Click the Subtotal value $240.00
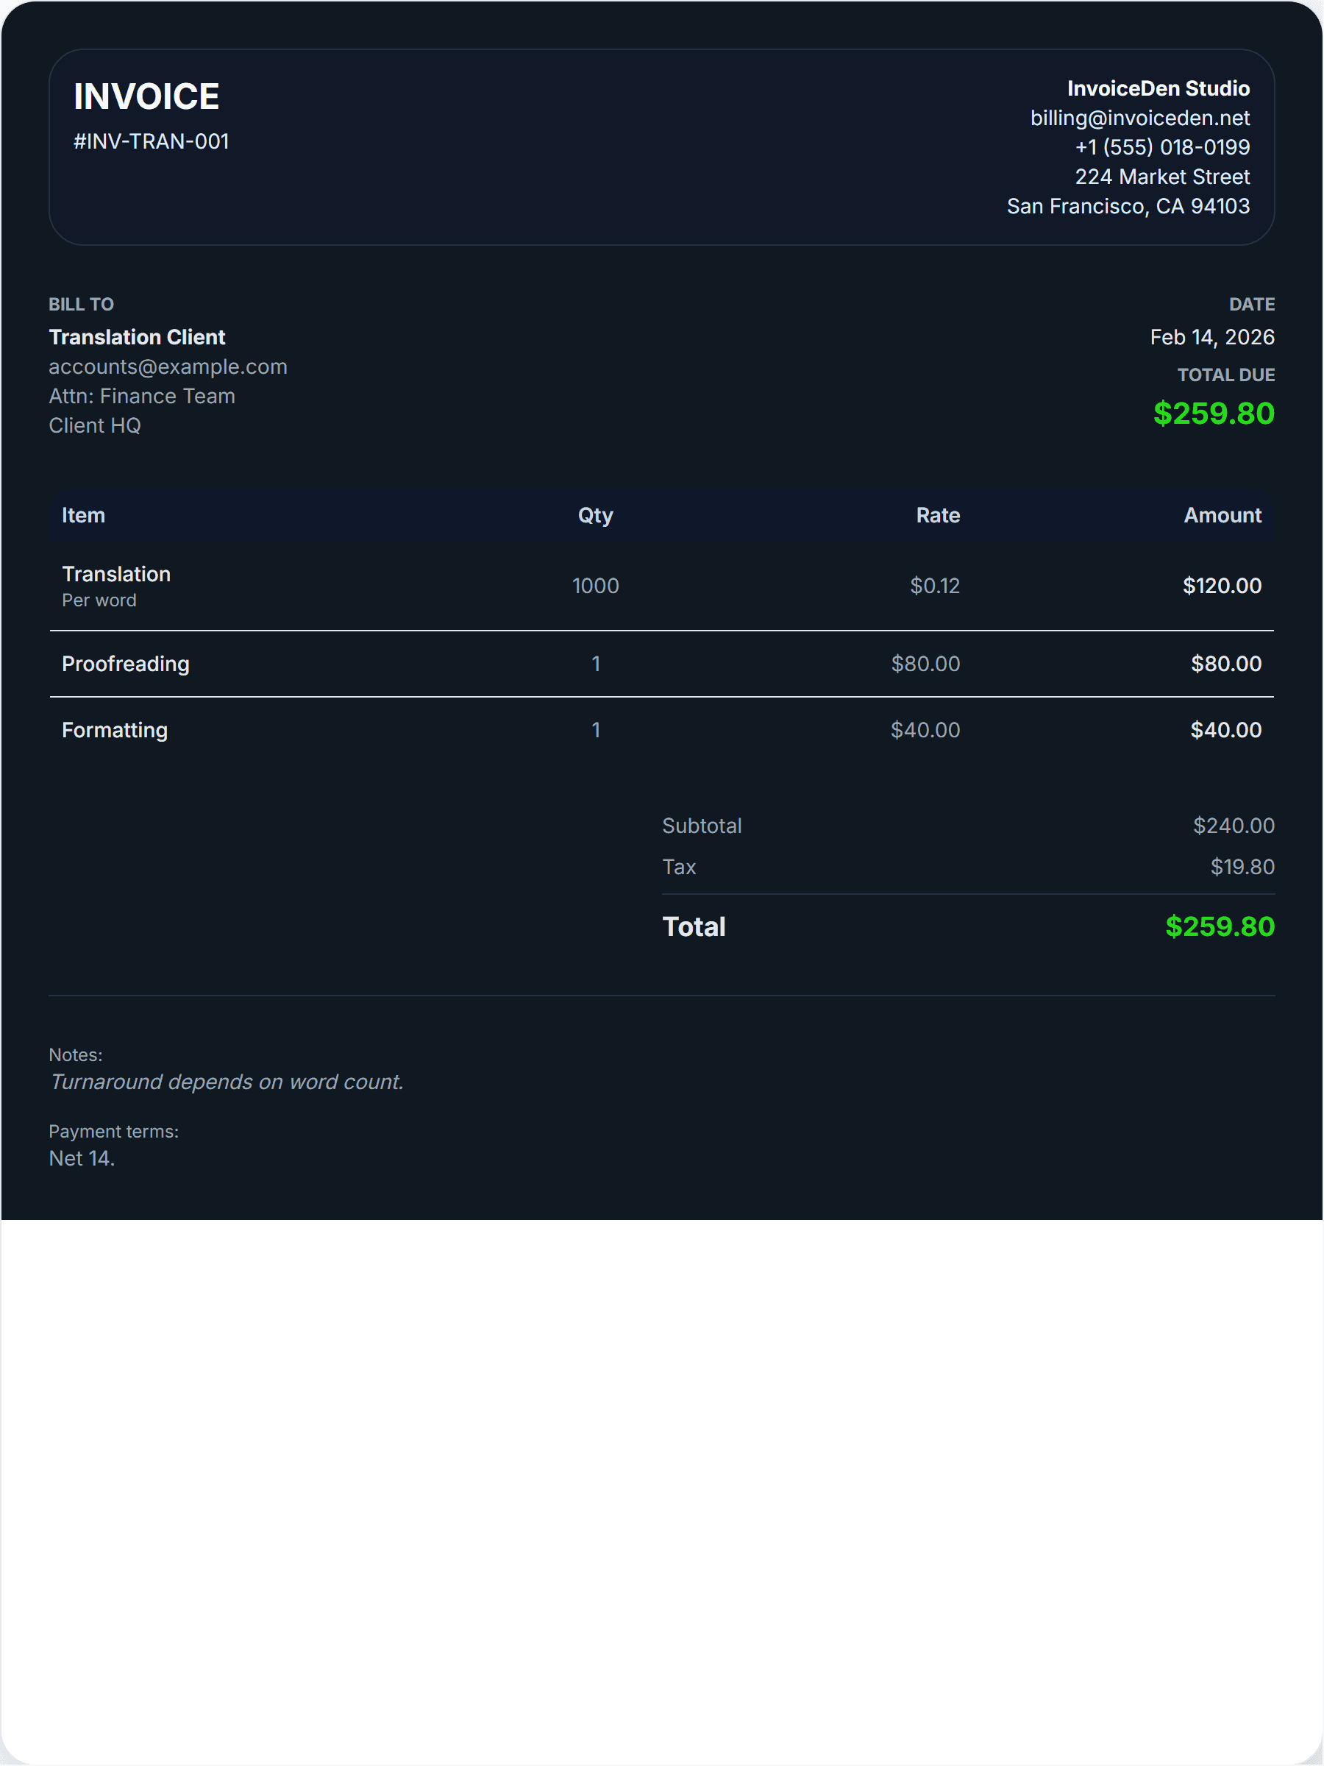1324x1766 pixels. (x=1232, y=826)
